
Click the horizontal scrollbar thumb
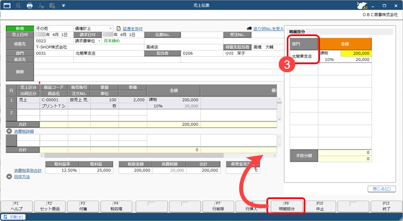pyautogui.click(x=134, y=156)
